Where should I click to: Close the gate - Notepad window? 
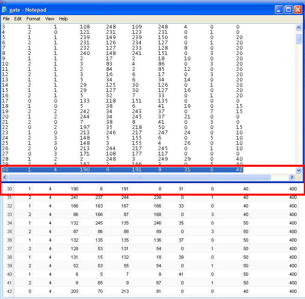click(298, 10)
